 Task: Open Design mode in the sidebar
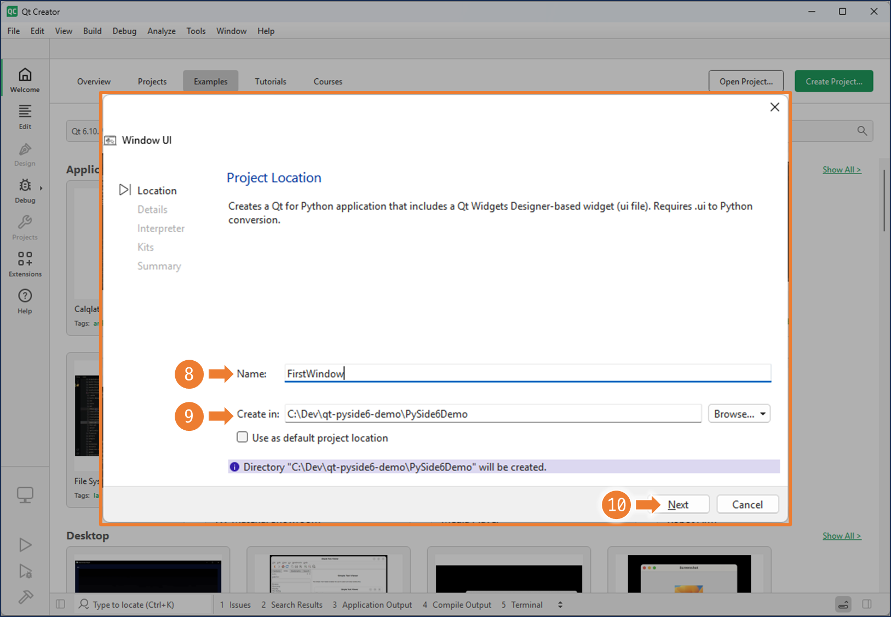point(25,154)
